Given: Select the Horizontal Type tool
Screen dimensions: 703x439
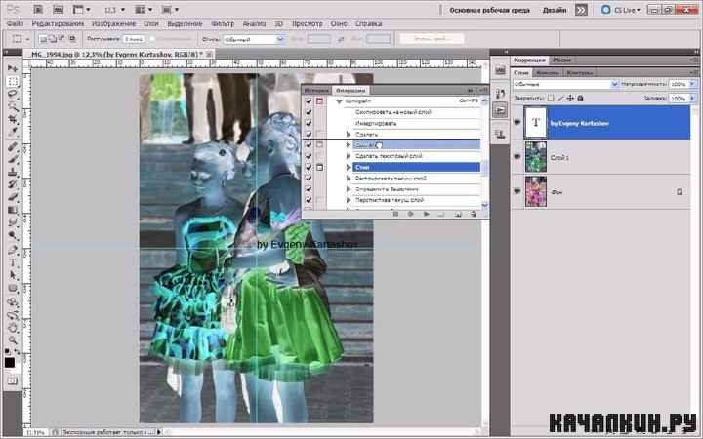Looking at the screenshot, I should [13, 263].
